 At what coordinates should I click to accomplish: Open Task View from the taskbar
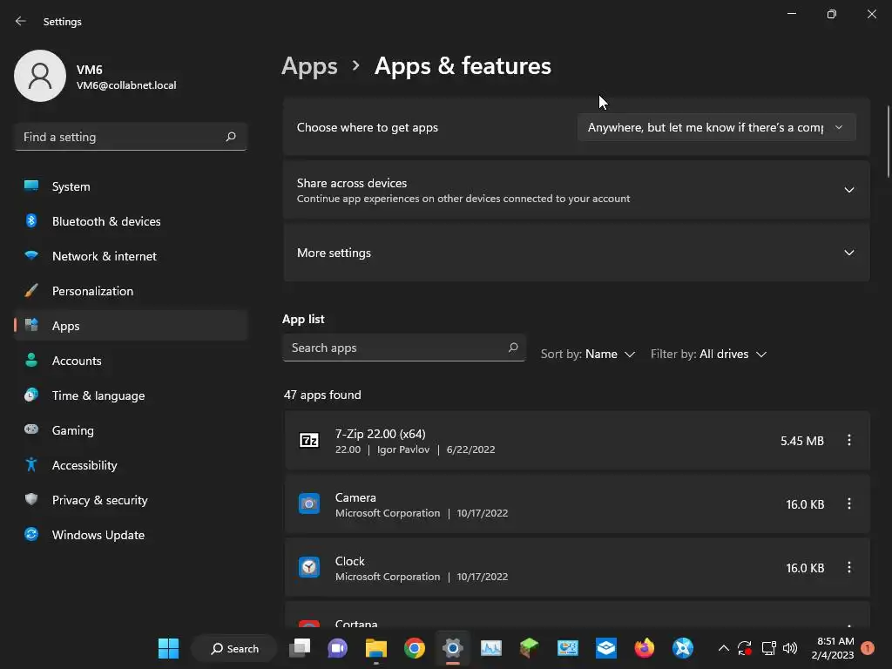coord(300,648)
